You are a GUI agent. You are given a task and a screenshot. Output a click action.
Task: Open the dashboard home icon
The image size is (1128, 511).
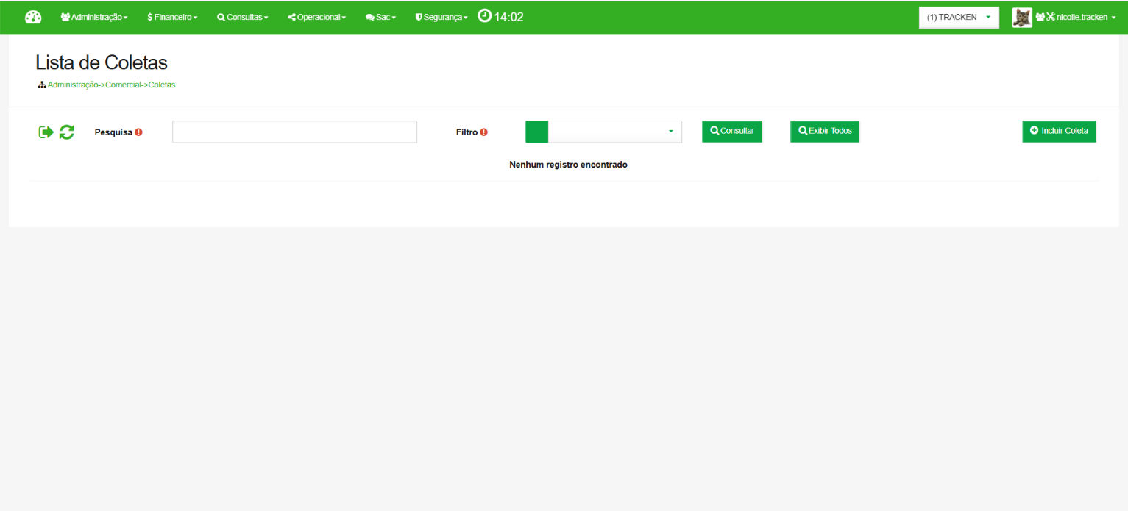(x=33, y=17)
